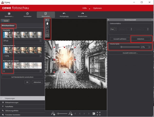
Task: Open the Hilfe menu
Action: pyautogui.click(x=85, y=8)
